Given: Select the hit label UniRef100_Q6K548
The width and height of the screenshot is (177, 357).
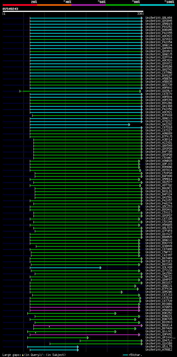Looking at the screenshot, I should 159,146.
